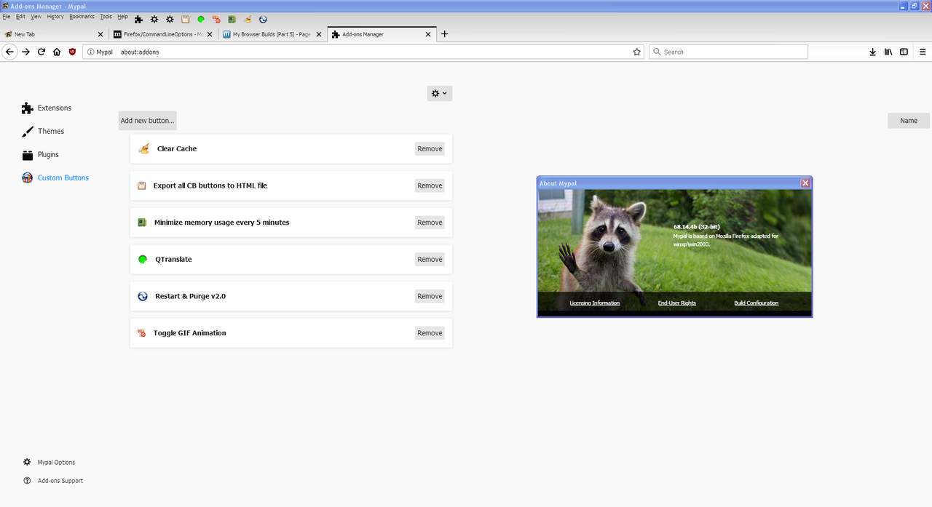Viewport: 932px width, 507px height.
Task: Open the File menu
Action: click(7, 16)
